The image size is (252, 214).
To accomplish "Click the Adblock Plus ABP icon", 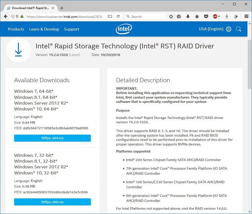I will click(x=215, y=16).
